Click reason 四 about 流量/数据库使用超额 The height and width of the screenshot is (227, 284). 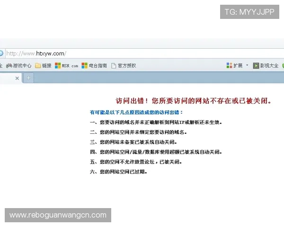pyautogui.click(x=156, y=152)
